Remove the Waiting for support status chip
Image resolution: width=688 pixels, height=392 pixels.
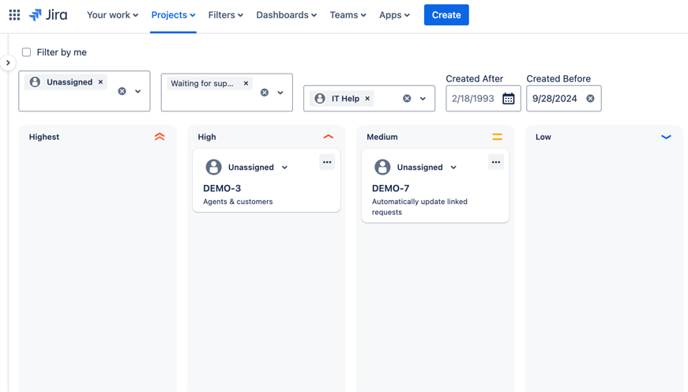246,83
